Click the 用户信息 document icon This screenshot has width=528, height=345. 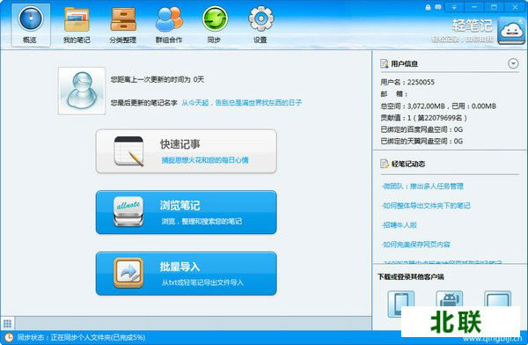(385, 63)
